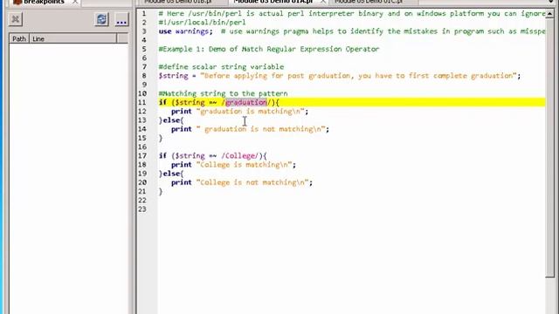Switch to the Module 03 Demo 01B.pl tab
This screenshot has width=559, height=314.
[178, 2]
